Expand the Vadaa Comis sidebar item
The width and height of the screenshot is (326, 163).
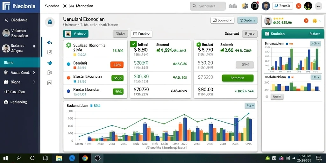point(20,73)
